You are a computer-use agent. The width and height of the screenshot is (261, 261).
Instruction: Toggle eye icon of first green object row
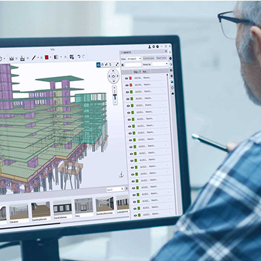(x=127, y=92)
